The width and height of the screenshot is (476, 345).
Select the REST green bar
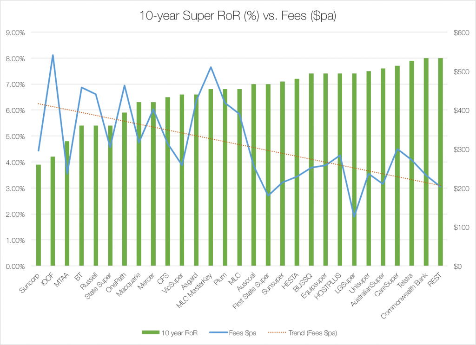tap(440, 163)
